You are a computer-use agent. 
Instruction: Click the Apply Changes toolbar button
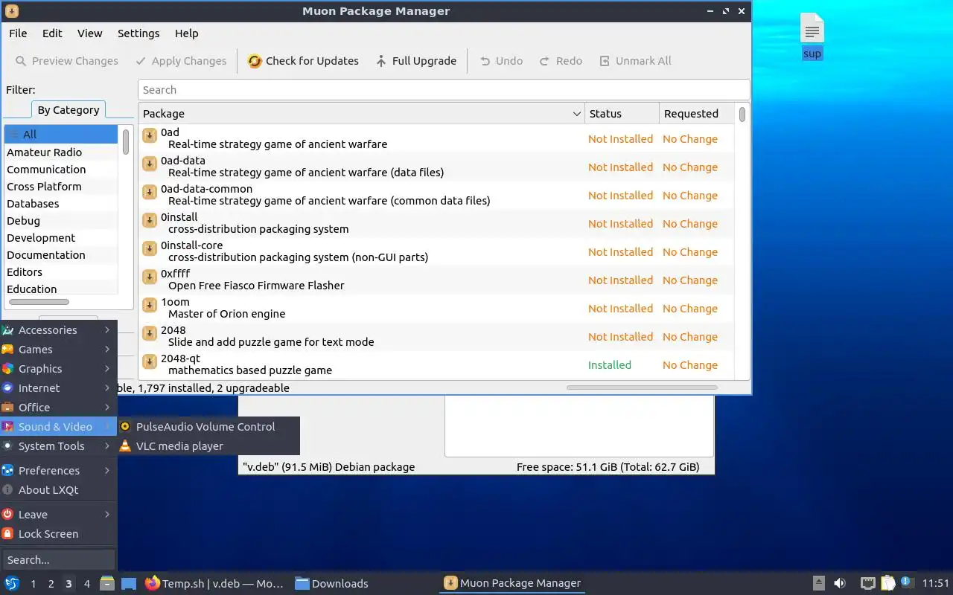point(181,61)
